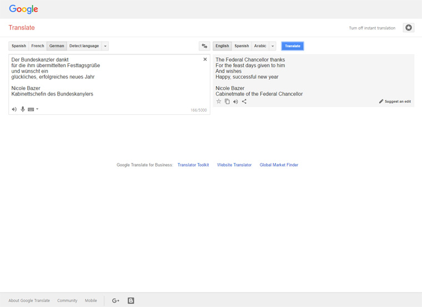Select Spanish as source language
The height and width of the screenshot is (307, 422).
(19, 46)
